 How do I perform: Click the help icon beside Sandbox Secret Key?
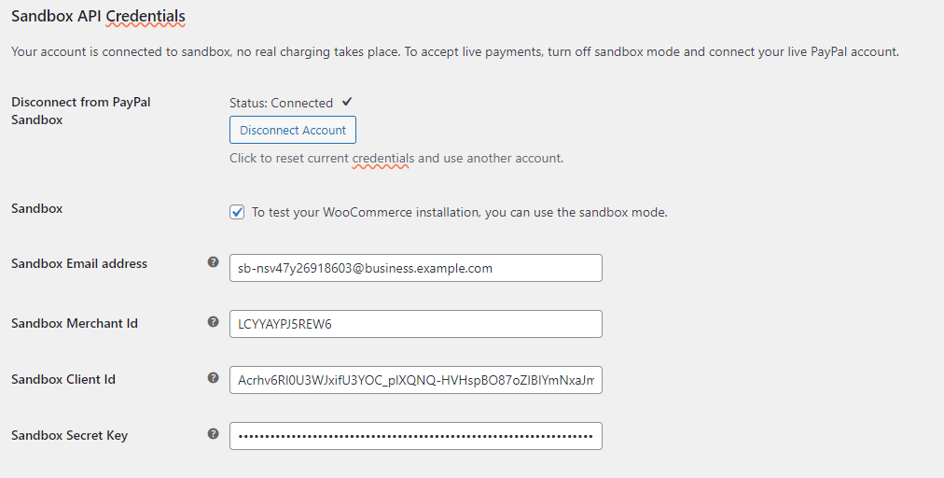pos(213,434)
